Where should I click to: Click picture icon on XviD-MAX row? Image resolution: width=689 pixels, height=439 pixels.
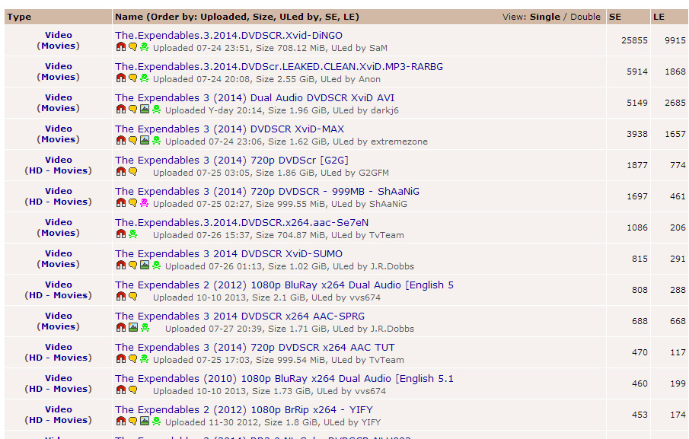tap(145, 141)
